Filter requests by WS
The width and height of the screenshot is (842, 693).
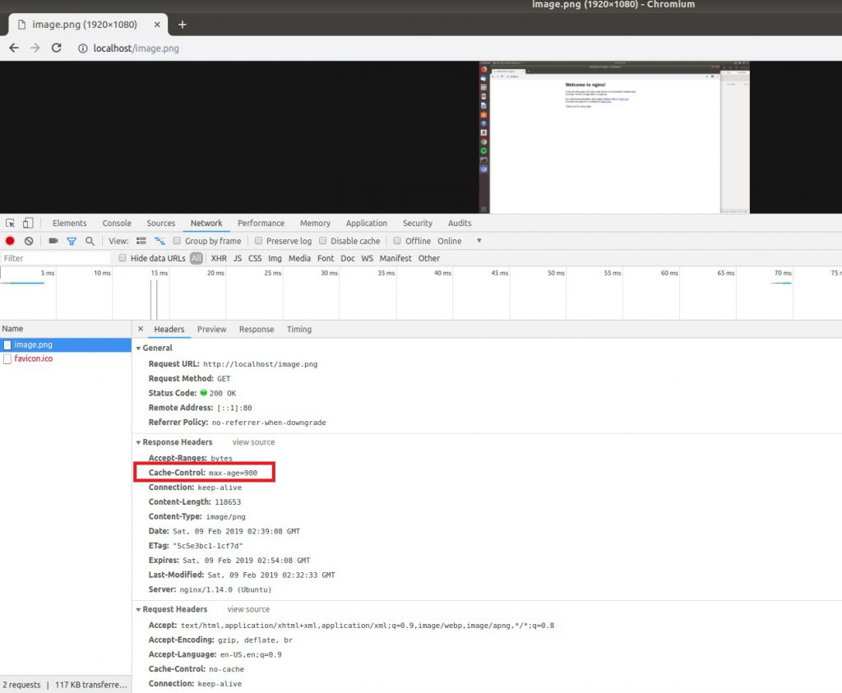pyautogui.click(x=368, y=258)
